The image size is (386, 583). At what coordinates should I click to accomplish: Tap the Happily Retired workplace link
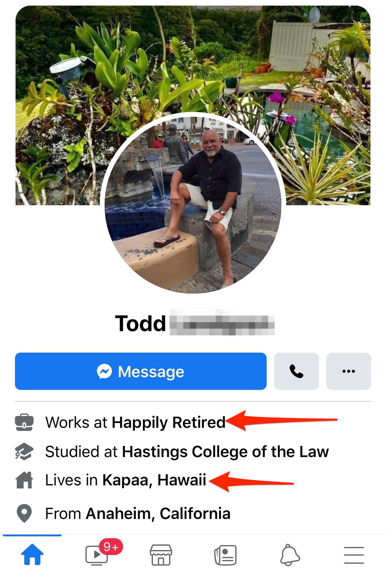(x=168, y=423)
